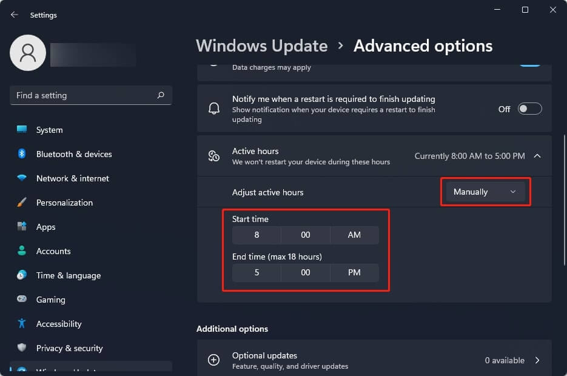Screen dimensions: 567x376
Task: Collapse the Active hours section chevron
Action: click(x=537, y=156)
